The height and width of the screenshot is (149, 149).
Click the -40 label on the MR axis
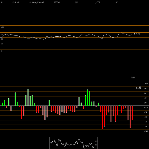pyautogui.click(x=145, y=117)
